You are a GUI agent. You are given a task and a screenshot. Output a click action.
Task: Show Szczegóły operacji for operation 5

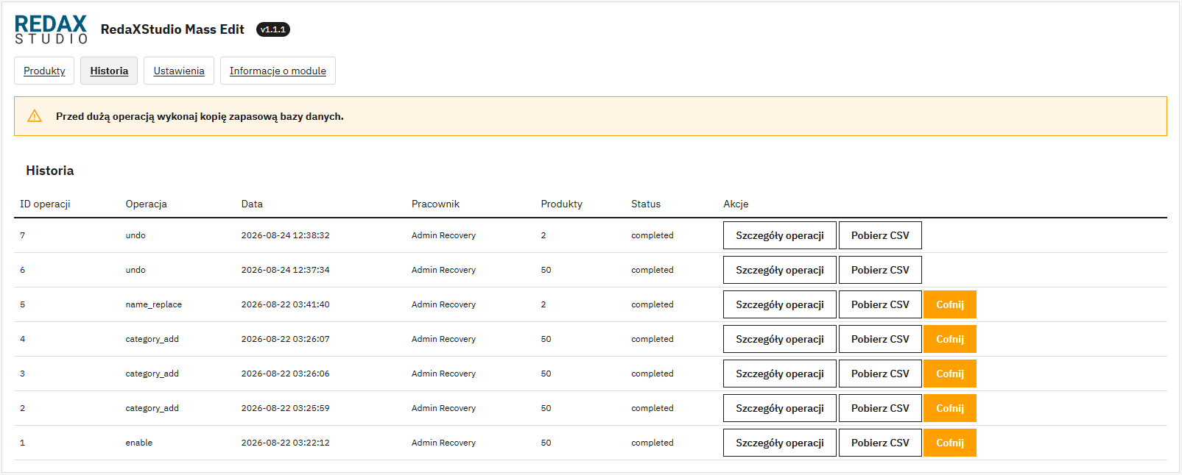pos(780,304)
